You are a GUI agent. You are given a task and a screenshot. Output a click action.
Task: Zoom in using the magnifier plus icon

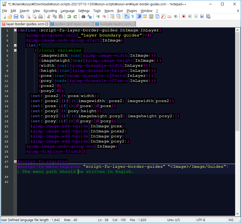coord(98,16)
